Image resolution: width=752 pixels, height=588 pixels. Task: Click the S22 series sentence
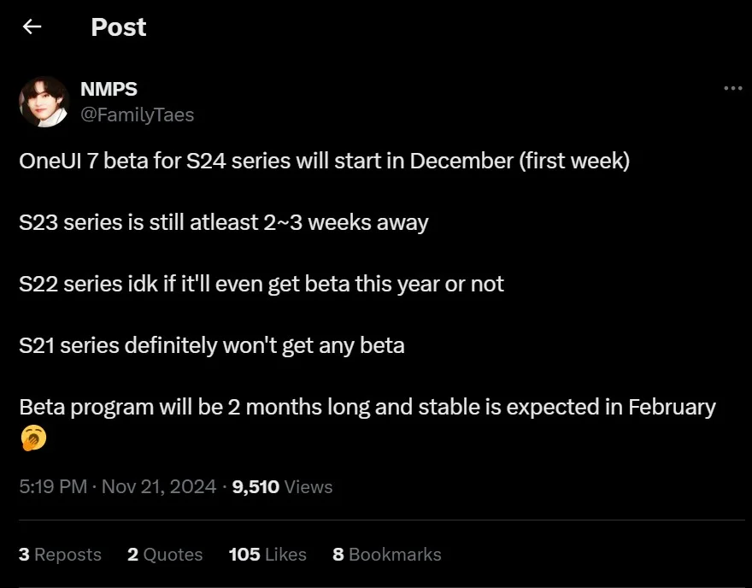click(261, 284)
